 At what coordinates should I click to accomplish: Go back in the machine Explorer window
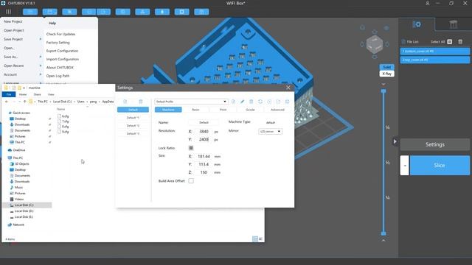click(x=7, y=102)
